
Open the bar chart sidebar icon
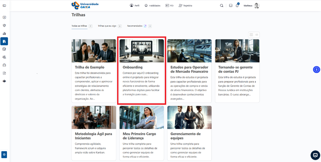pyautogui.click(x=4, y=34)
